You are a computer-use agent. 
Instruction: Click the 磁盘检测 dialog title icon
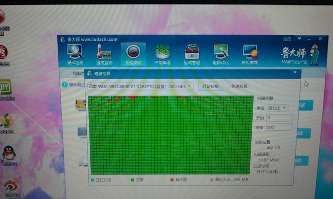click(89, 73)
